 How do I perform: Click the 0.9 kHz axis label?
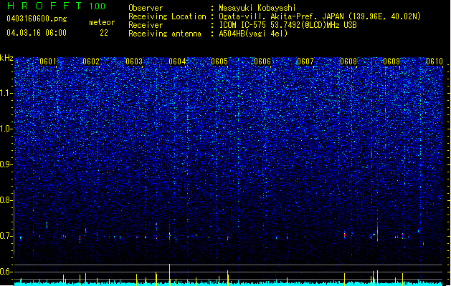(x=6, y=164)
